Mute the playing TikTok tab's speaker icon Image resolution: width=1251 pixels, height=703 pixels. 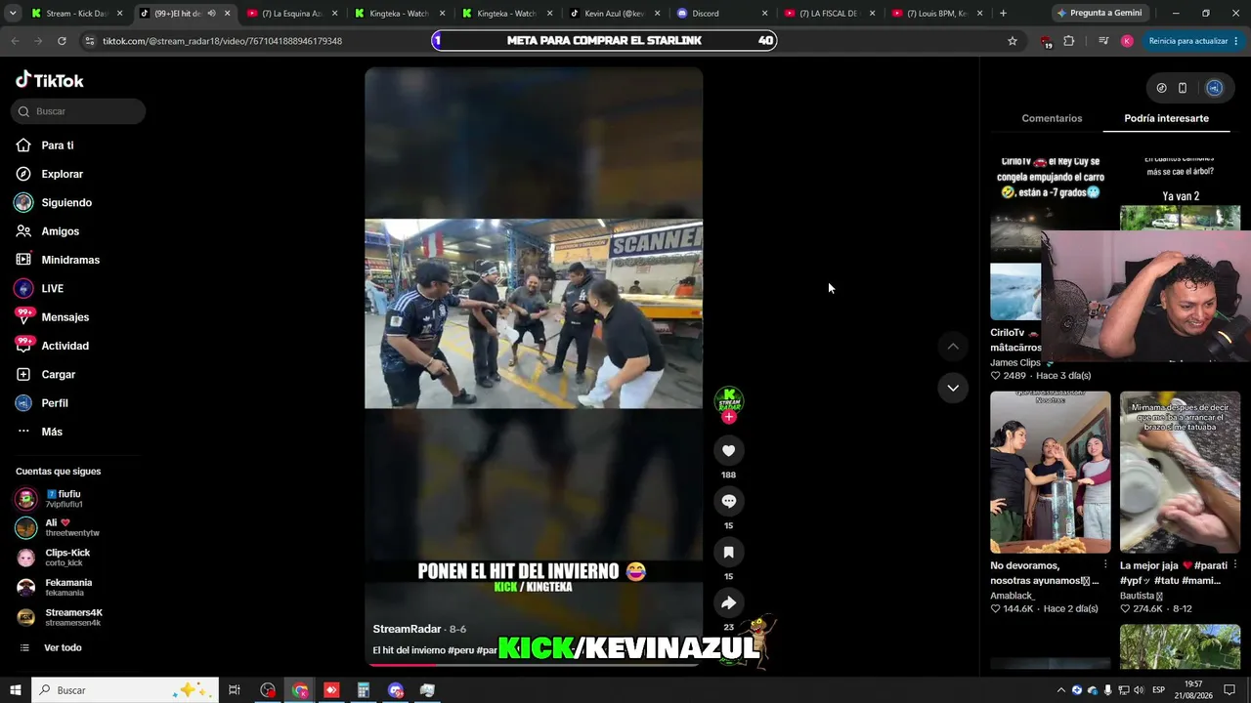coord(211,14)
